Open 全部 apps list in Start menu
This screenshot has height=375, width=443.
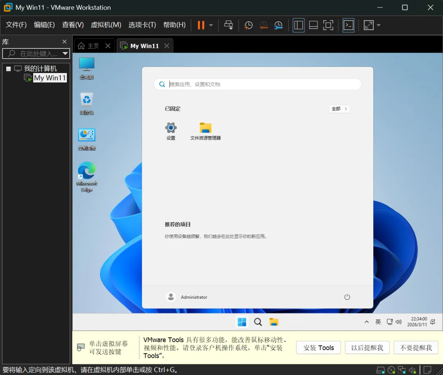[x=339, y=109]
